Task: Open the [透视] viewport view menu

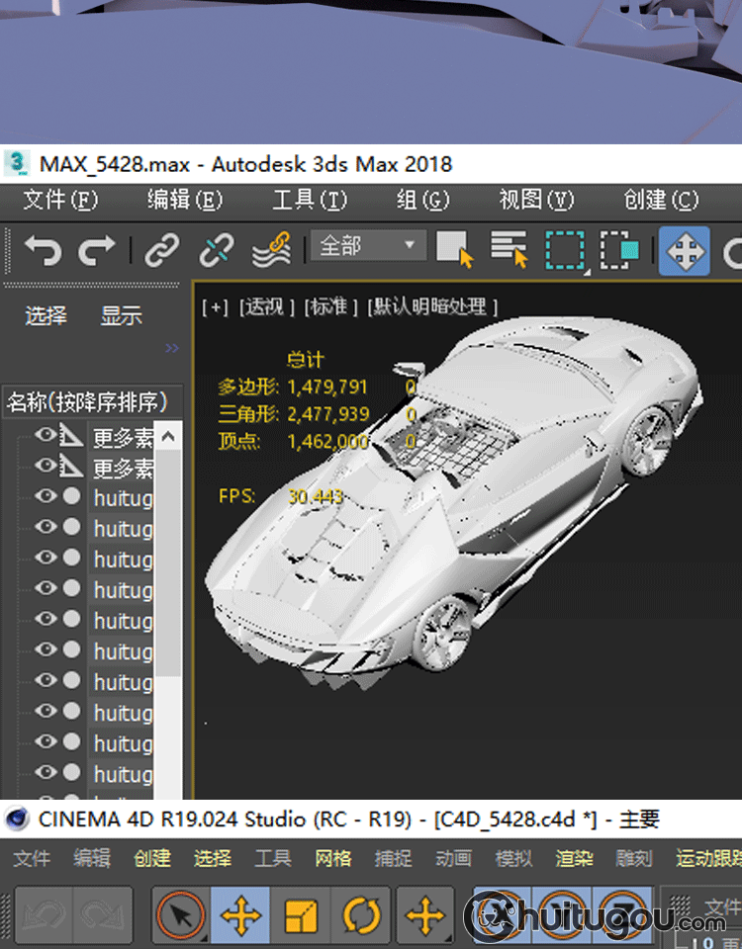Action: coord(266,307)
